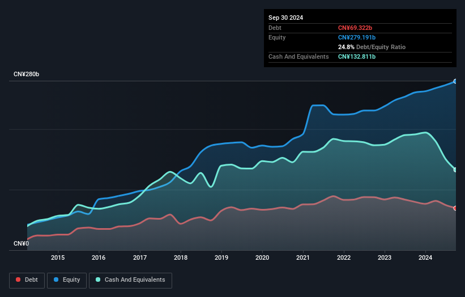Click the blue Equity legend dot

pos(56,279)
